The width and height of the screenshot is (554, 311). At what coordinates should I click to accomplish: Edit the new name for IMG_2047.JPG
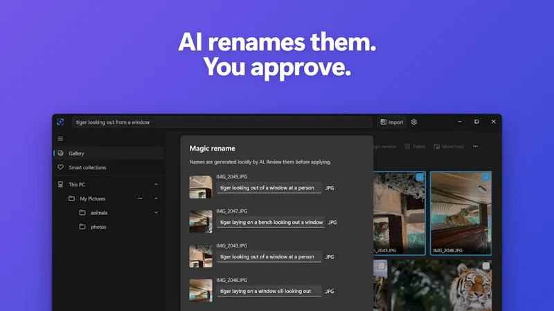coord(271,222)
